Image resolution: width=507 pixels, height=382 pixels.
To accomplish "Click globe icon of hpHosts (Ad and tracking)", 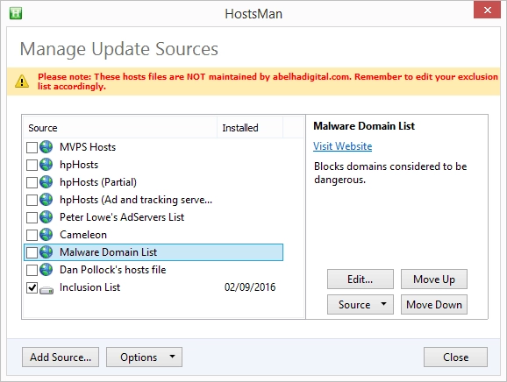I will pos(46,200).
